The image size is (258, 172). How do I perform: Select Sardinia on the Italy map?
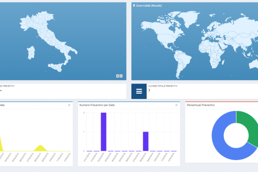(31, 53)
